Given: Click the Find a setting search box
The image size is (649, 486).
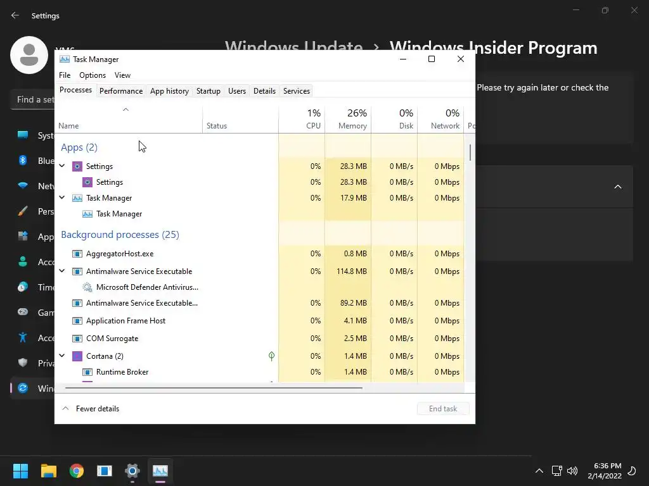Looking at the screenshot, I should pyautogui.click(x=32, y=99).
